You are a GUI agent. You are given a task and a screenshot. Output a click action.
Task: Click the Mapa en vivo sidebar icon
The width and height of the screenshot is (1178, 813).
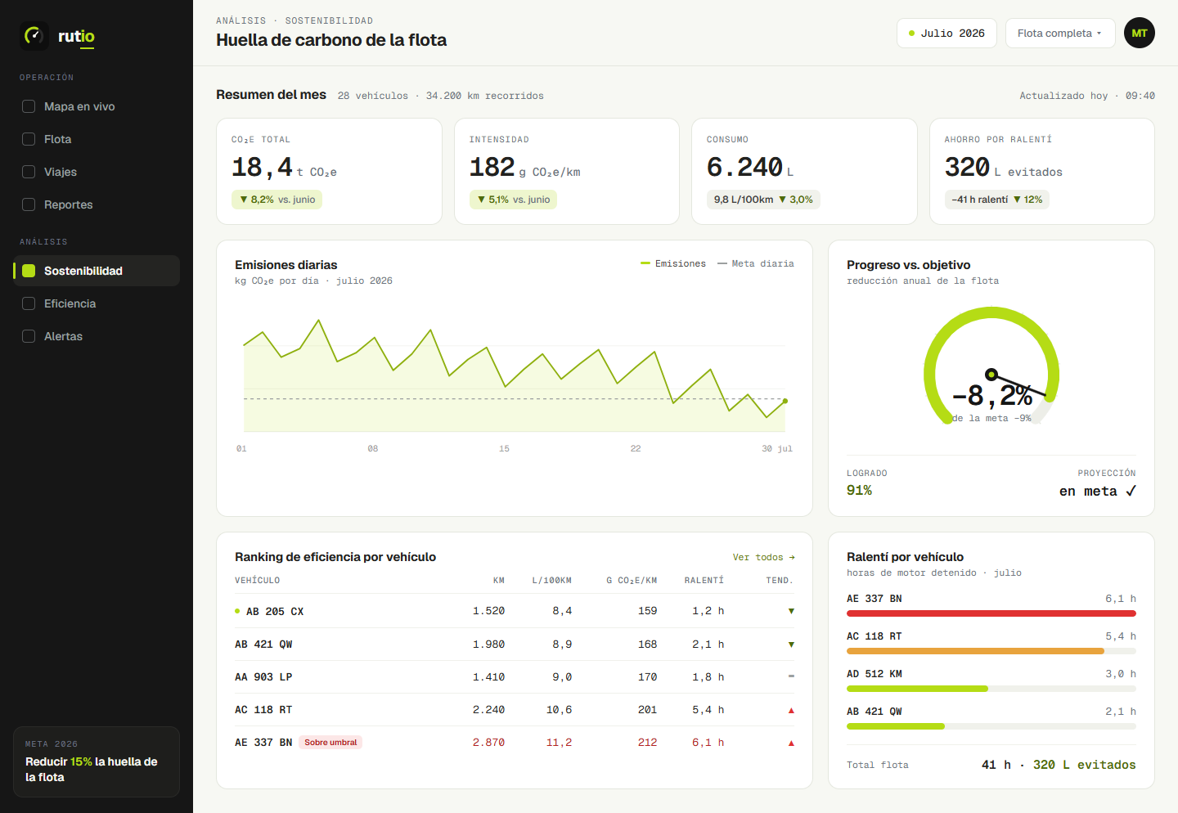pyautogui.click(x=29, y=106)
